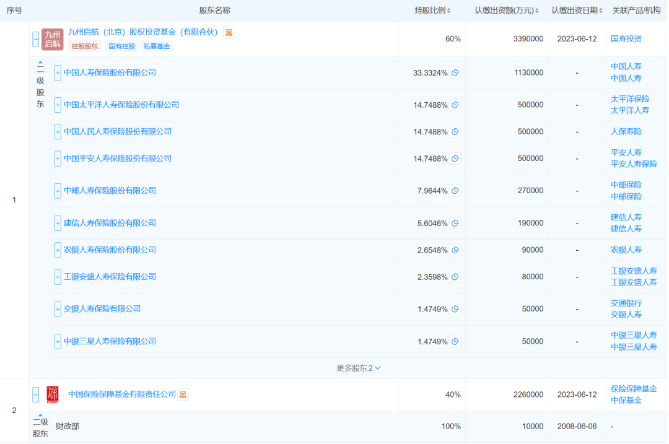The image size is (669, 444).
Task: Expand 建信人寿保险股份有限公司 plus box
Action: [x=58, y=223]
